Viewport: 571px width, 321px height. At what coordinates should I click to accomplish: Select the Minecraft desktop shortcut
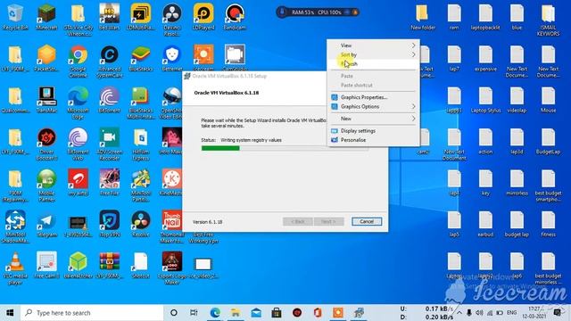[46, 17]
